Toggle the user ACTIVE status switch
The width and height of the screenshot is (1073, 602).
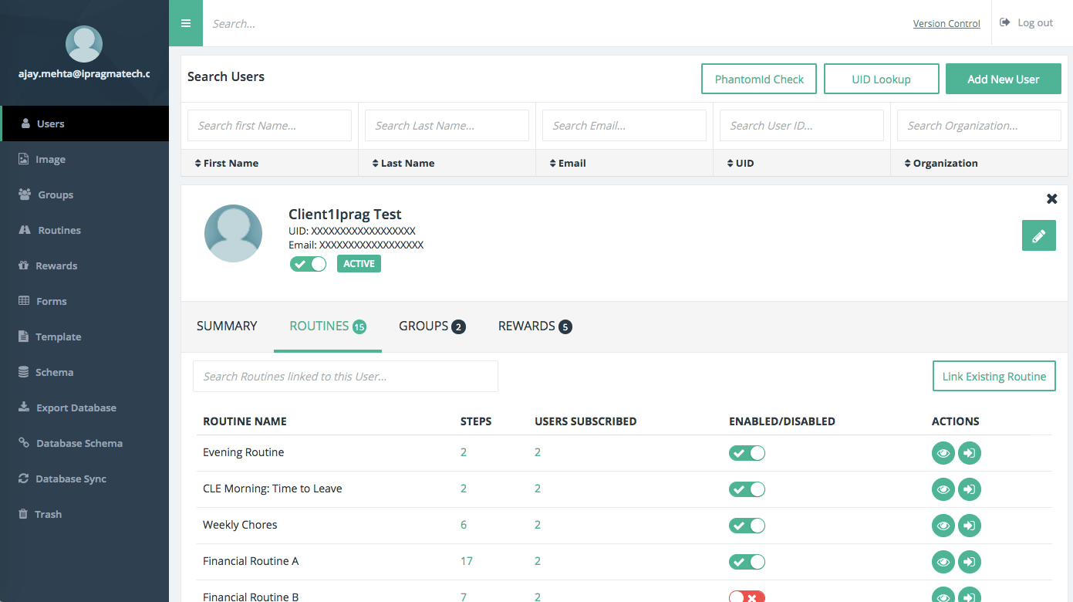(309, 264)
